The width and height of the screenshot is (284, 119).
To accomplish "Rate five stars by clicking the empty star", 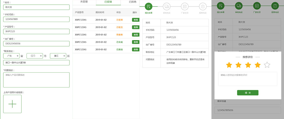I will tap(267, 65).
